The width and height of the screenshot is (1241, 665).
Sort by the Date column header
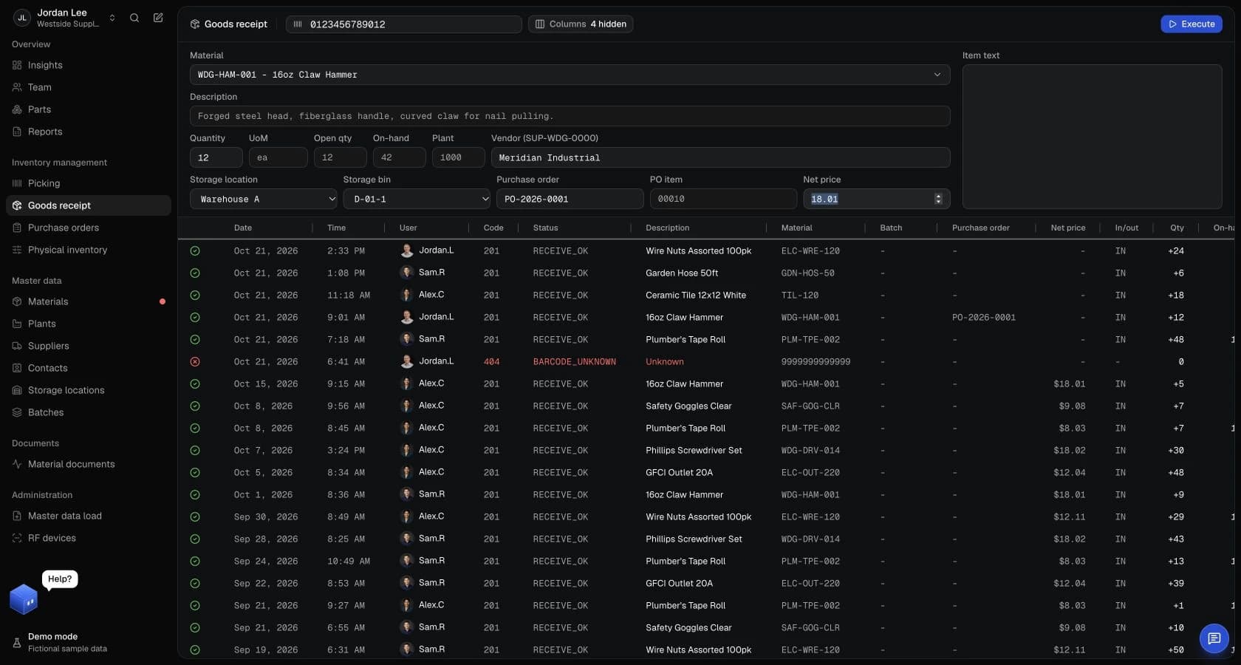point(243,228)
